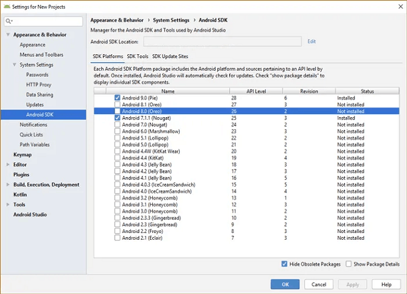Collapse the System Settings tree node
Viewport: 407px width, 294px height.
pyautogui.click(x=15, y=65)
